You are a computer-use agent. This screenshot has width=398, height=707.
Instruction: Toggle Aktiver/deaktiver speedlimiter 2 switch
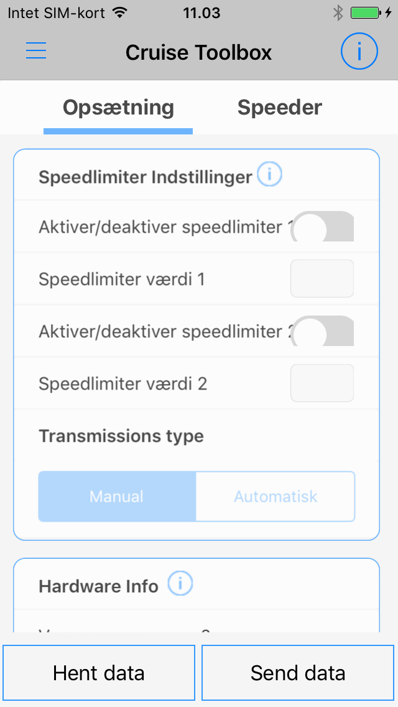[x=323, y=331]
